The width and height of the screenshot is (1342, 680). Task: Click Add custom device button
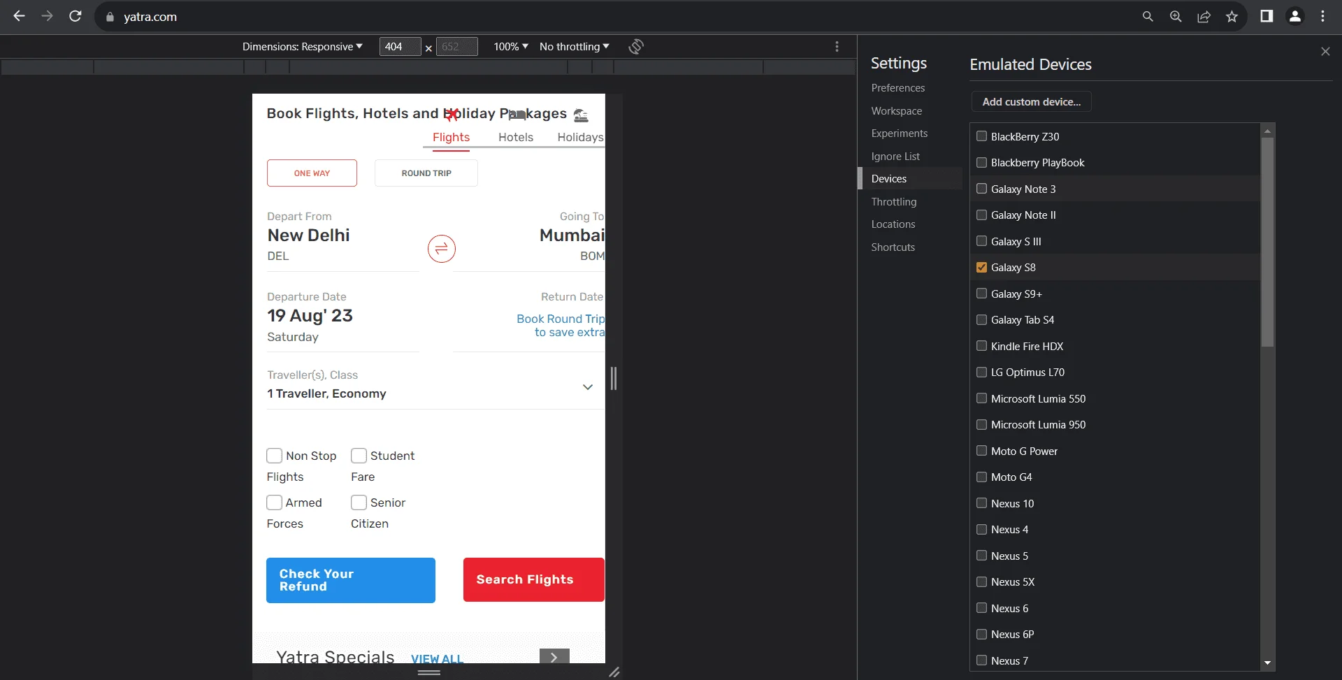tap(1031, 101)
